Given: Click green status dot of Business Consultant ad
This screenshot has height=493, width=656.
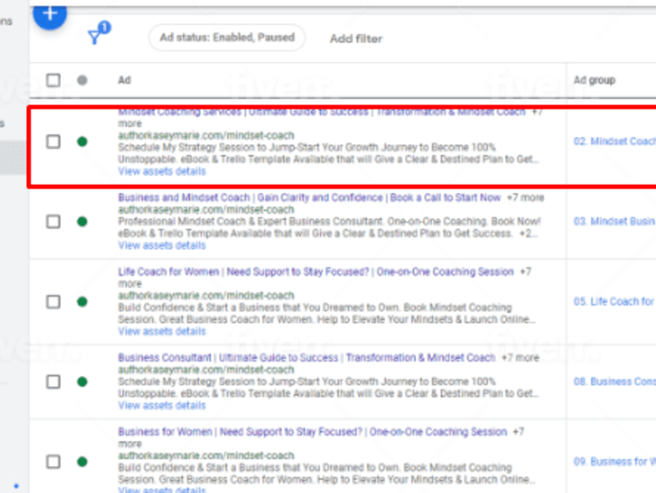Looking at the screenshot, I should click(83, 381).
